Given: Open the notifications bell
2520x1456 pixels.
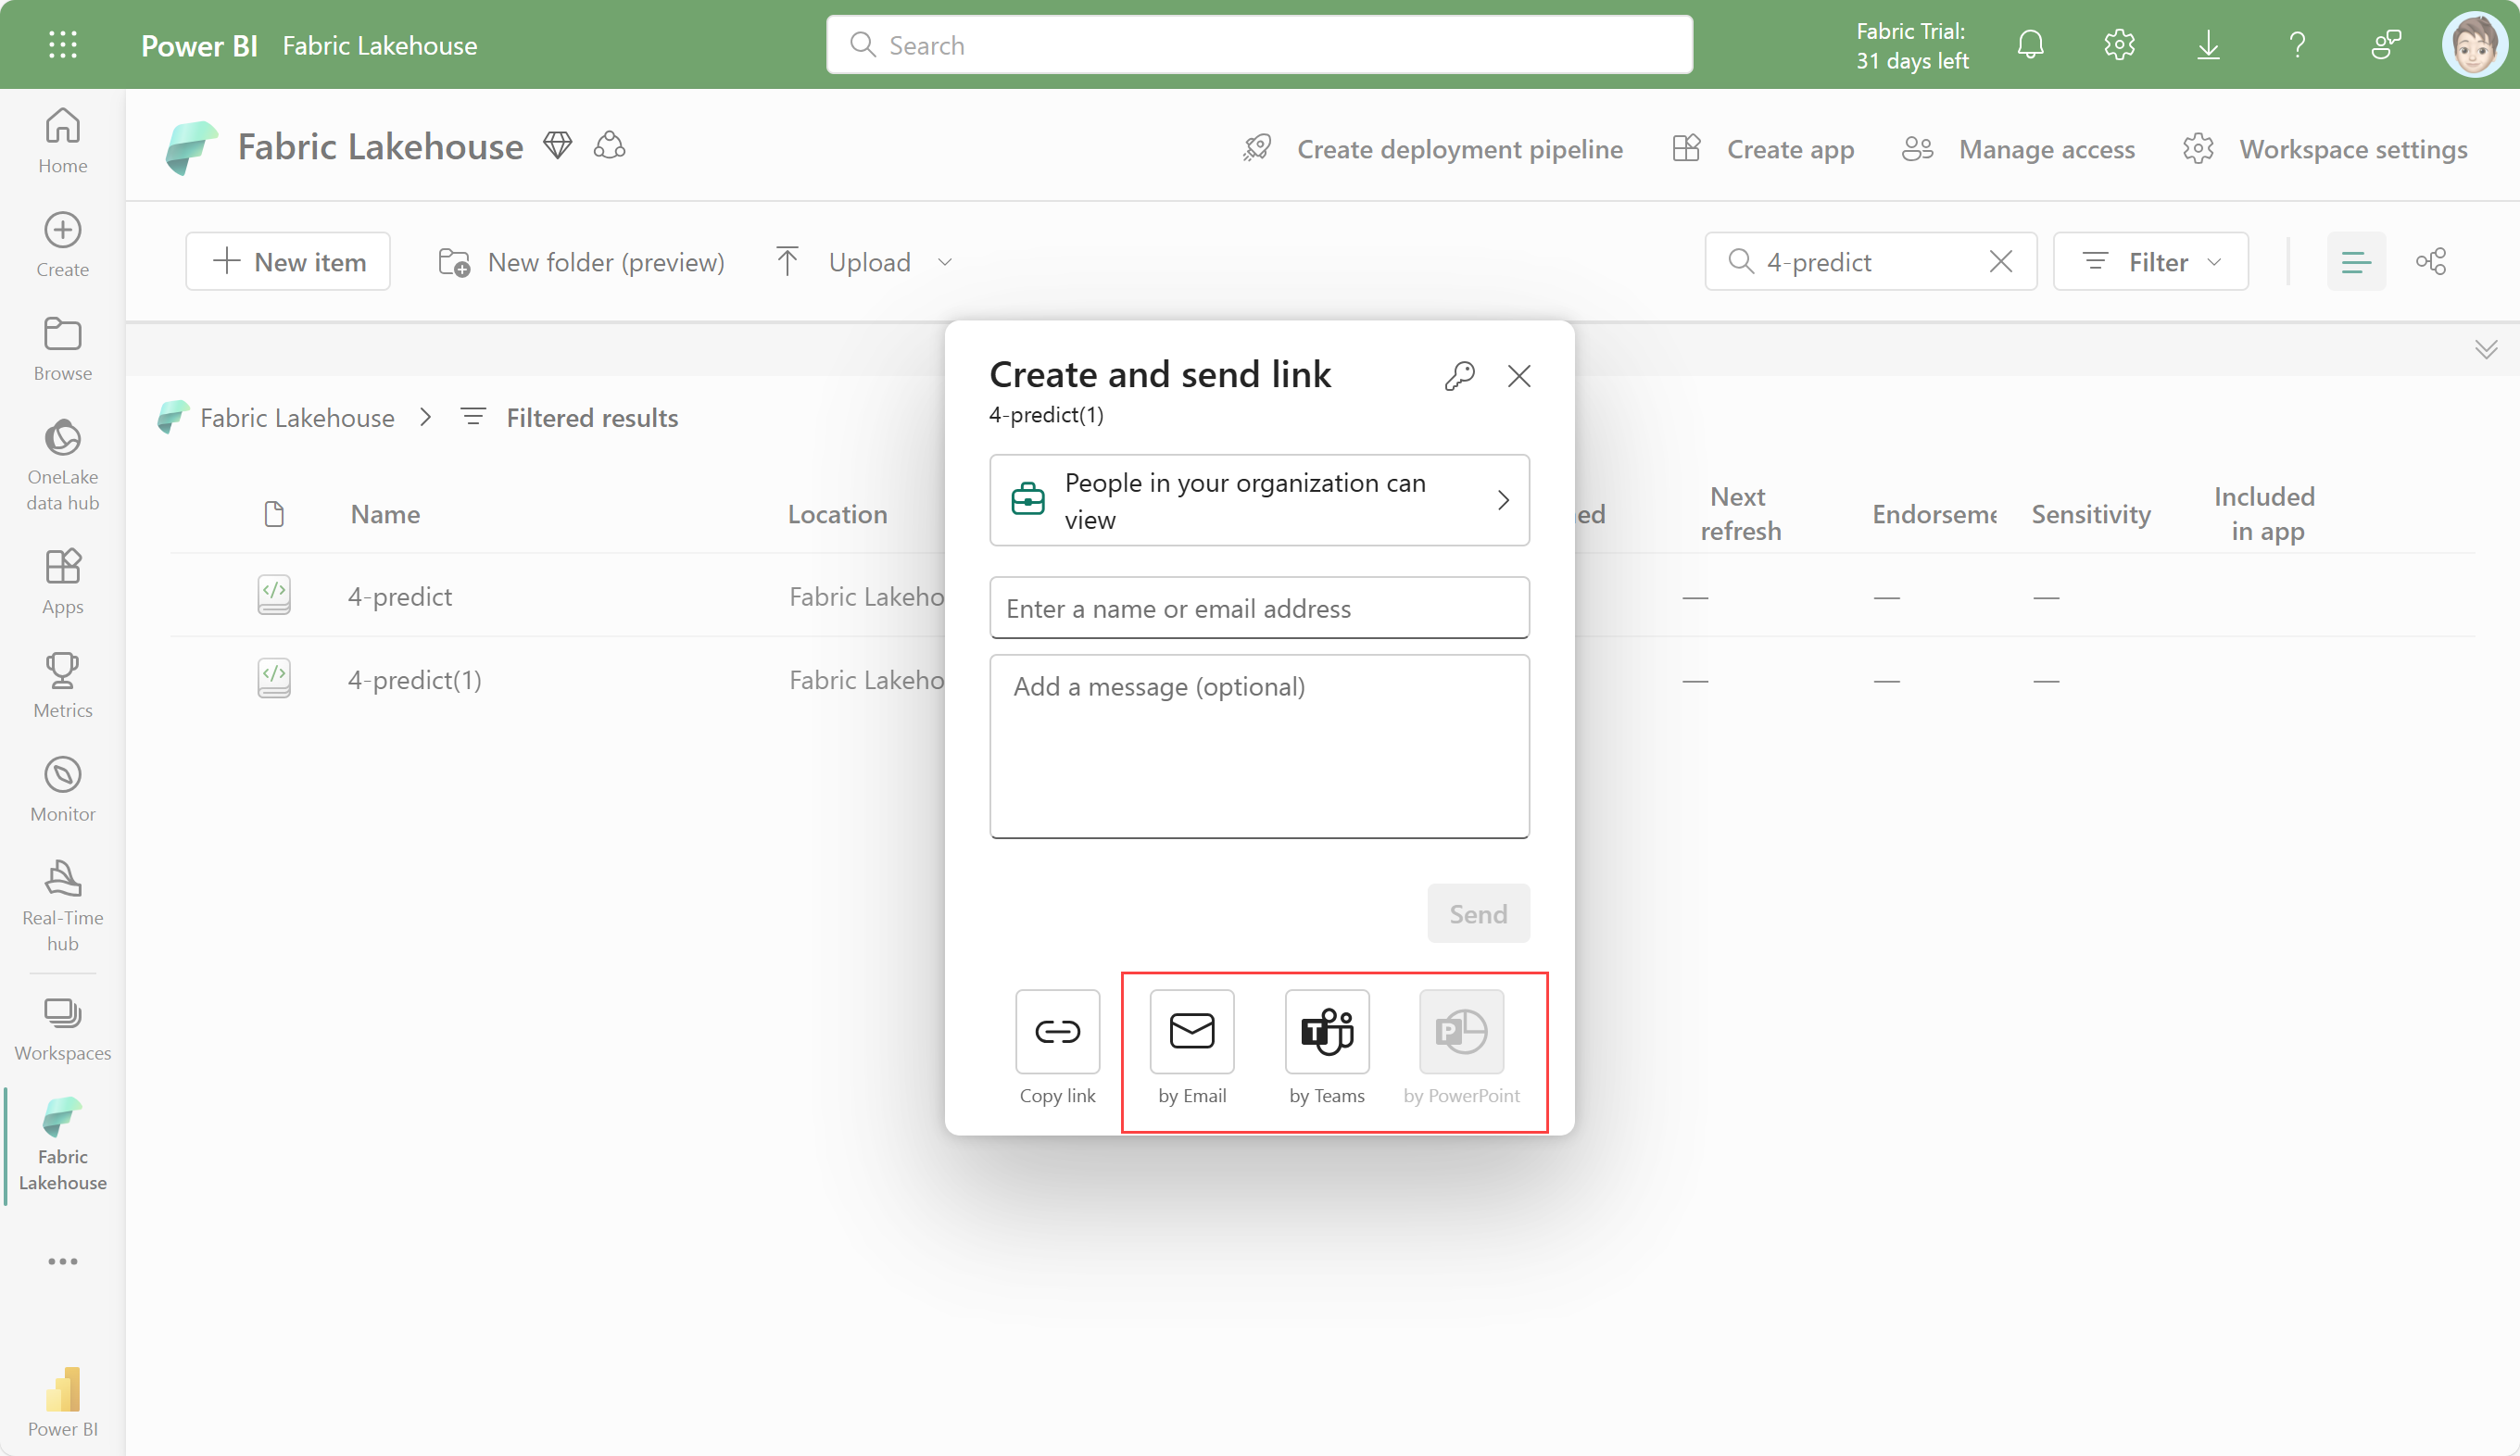Looking at the screenshot, I should tap(2030, 45).
